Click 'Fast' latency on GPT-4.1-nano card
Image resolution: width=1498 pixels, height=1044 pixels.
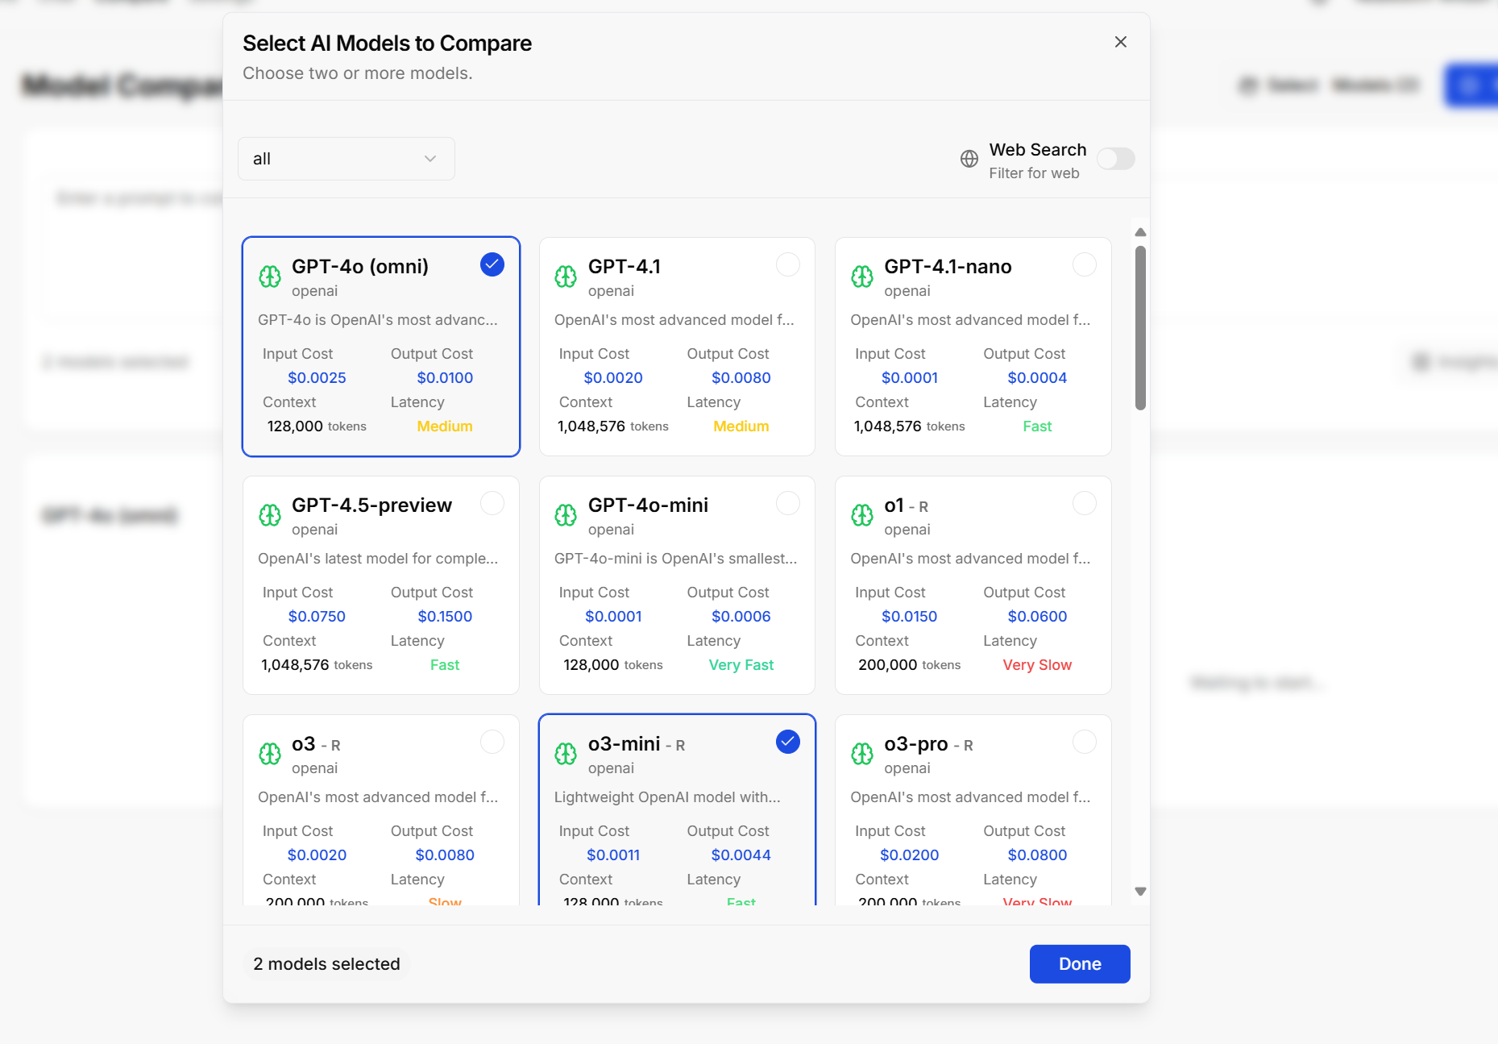1037,426
